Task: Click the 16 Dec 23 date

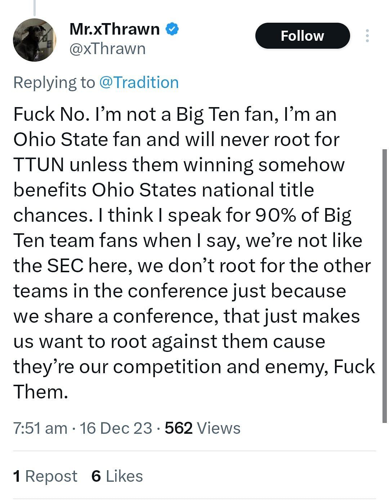Action: [116, 428]
